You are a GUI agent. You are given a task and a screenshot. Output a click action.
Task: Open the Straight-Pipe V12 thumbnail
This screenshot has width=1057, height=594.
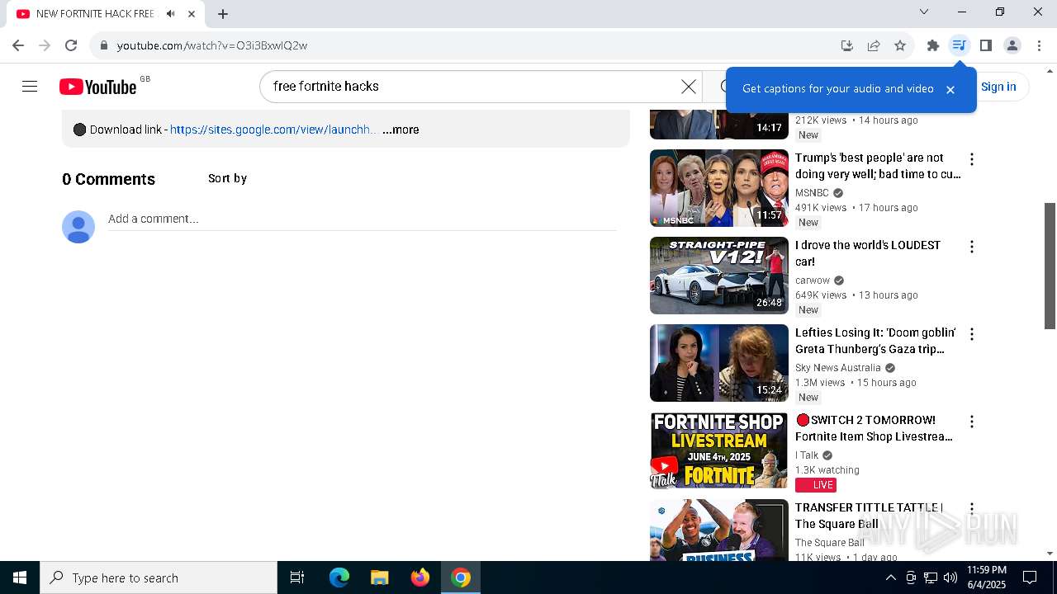719,276
